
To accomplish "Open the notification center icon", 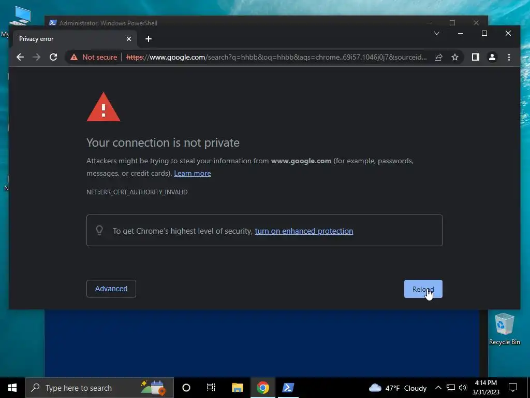I will [x=513, y=388].
